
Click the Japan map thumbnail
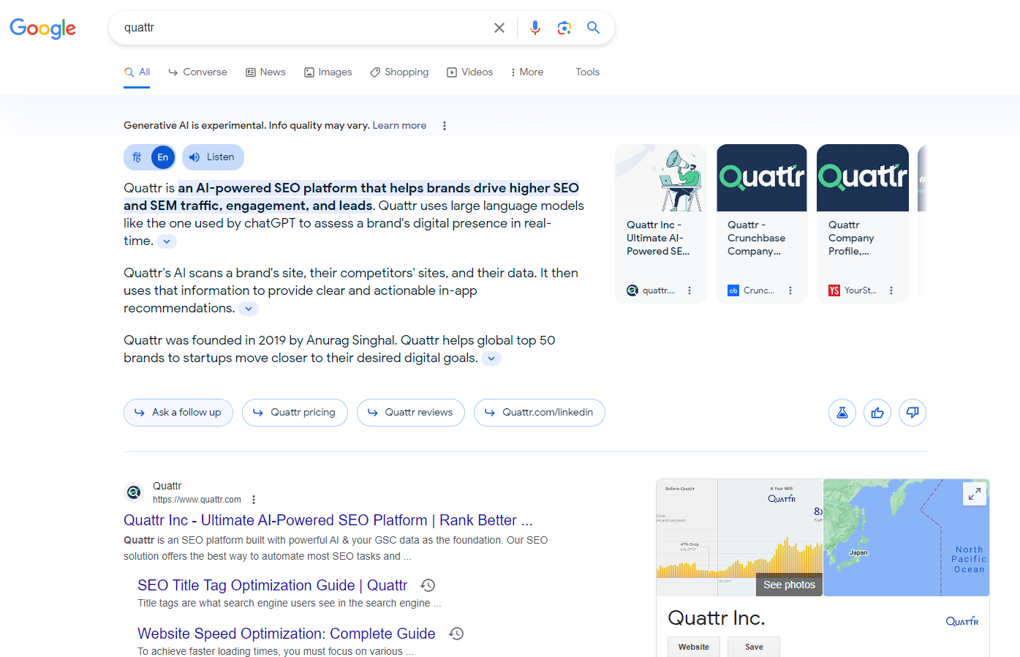click(907, 538)
